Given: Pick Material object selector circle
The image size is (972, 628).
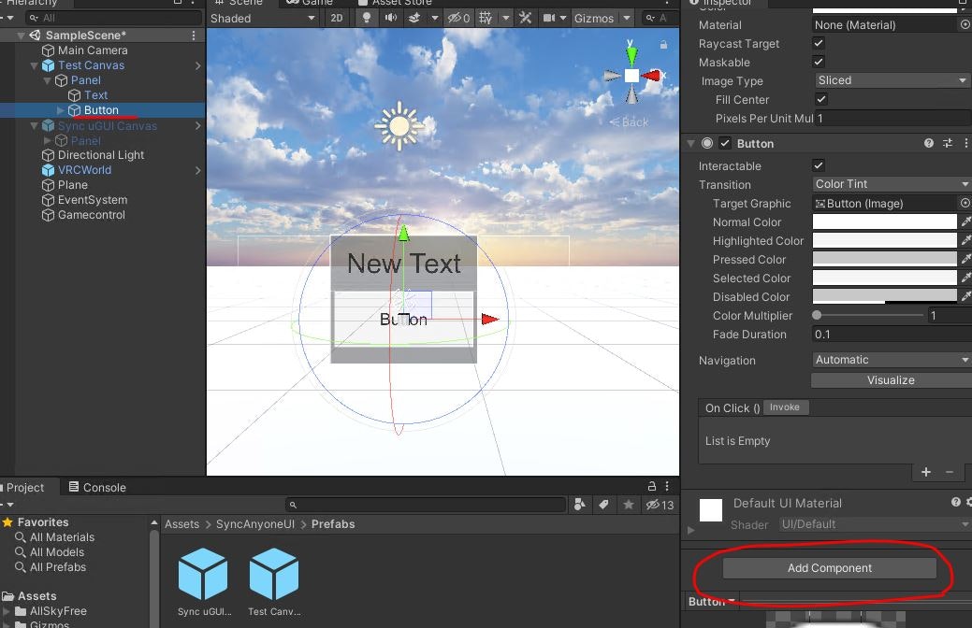Looking at the screenshot, I should (965, 25).
